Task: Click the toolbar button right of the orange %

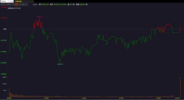Action: pyautogui.click(x=19, y=4)
